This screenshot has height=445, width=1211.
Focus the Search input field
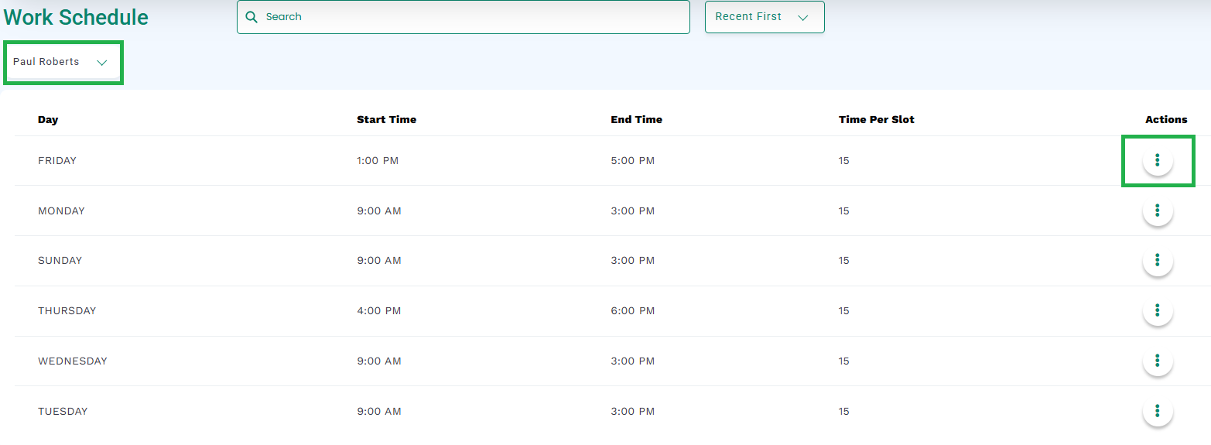pyautogui.click(x=463, y=17)
